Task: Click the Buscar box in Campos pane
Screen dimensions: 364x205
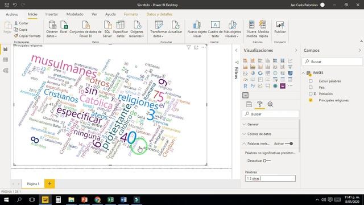Action: tap(332, 61)
